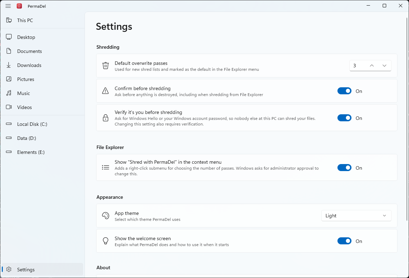The image size is (409, 278).
Task: Click the Default overwrite passes label
Action: coord(141,63)
